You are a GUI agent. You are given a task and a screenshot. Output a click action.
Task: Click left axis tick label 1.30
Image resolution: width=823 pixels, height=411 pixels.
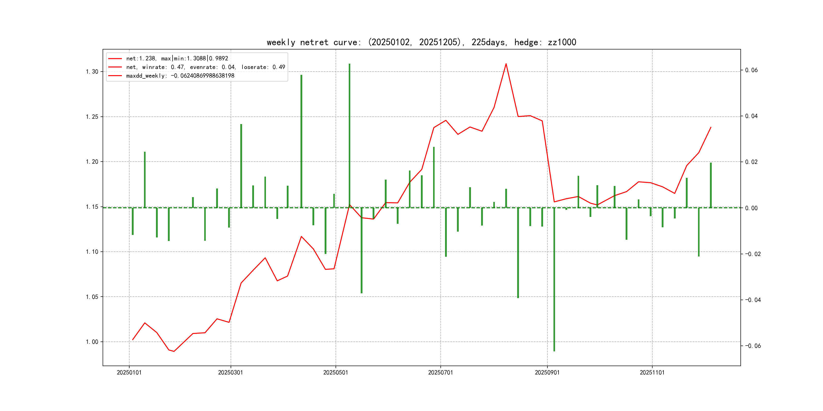pos(92,72)
